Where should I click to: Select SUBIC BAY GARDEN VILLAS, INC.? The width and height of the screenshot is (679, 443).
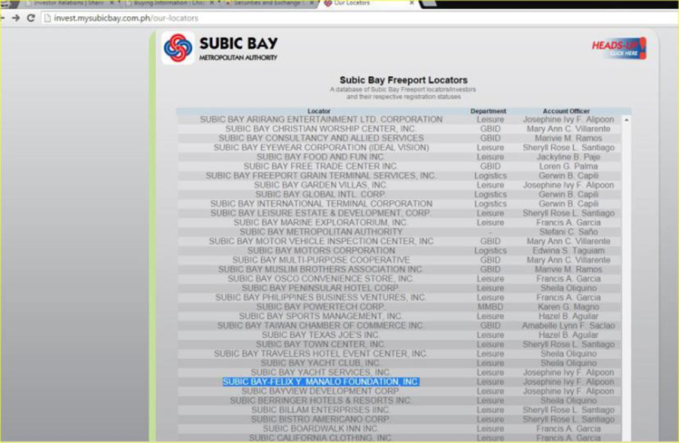pos(321,185)
